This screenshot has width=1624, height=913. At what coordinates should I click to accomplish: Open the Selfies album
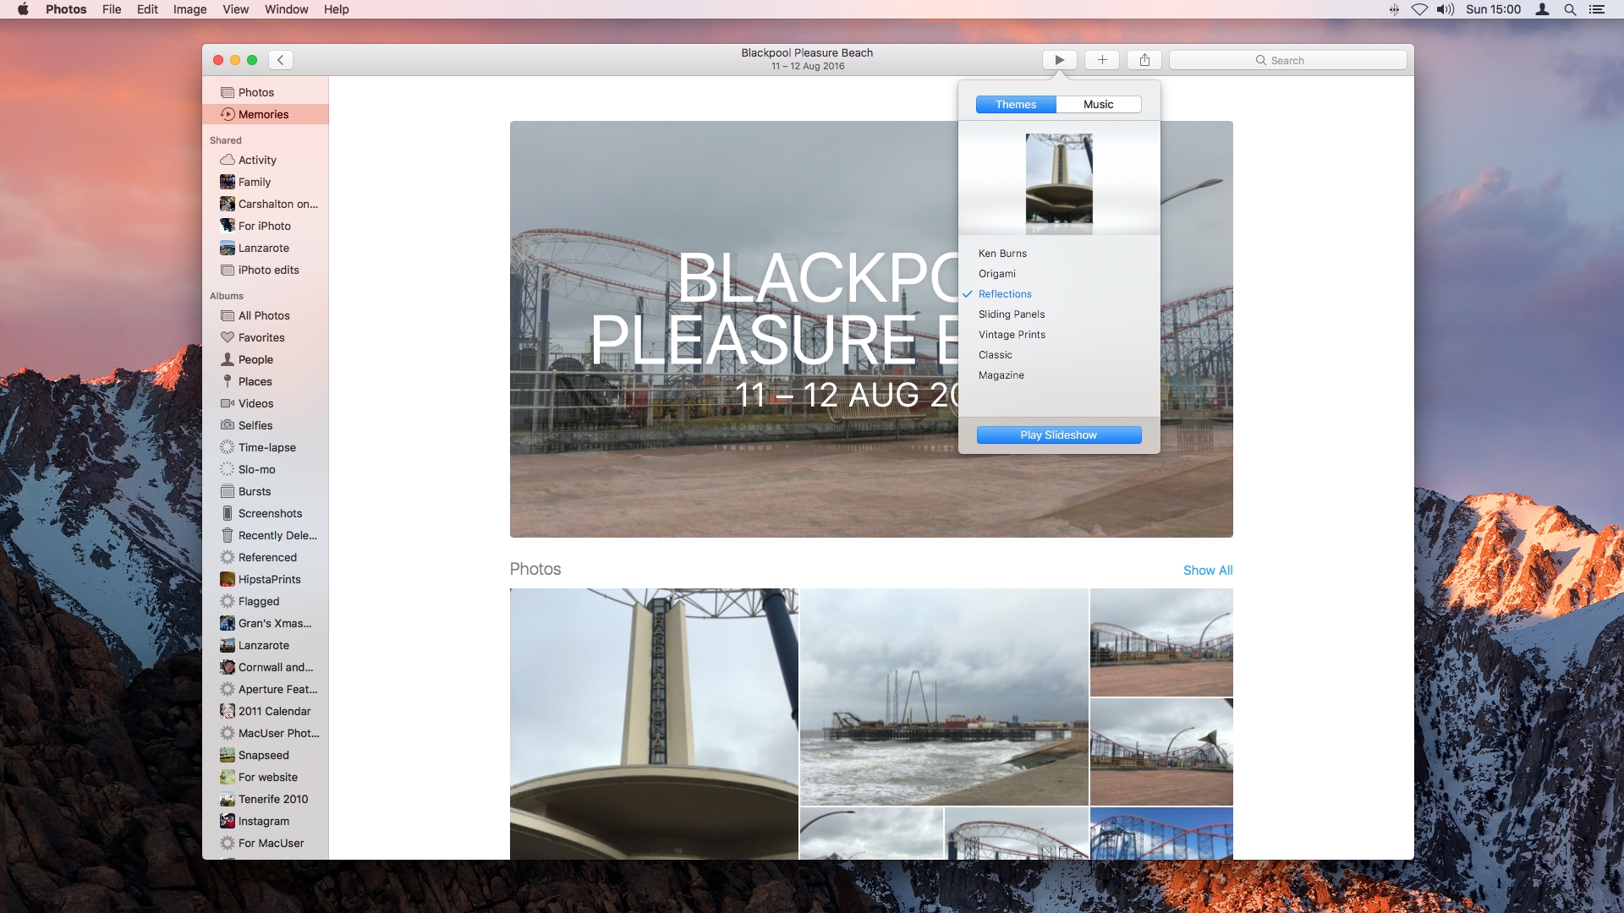click(265, 425)
